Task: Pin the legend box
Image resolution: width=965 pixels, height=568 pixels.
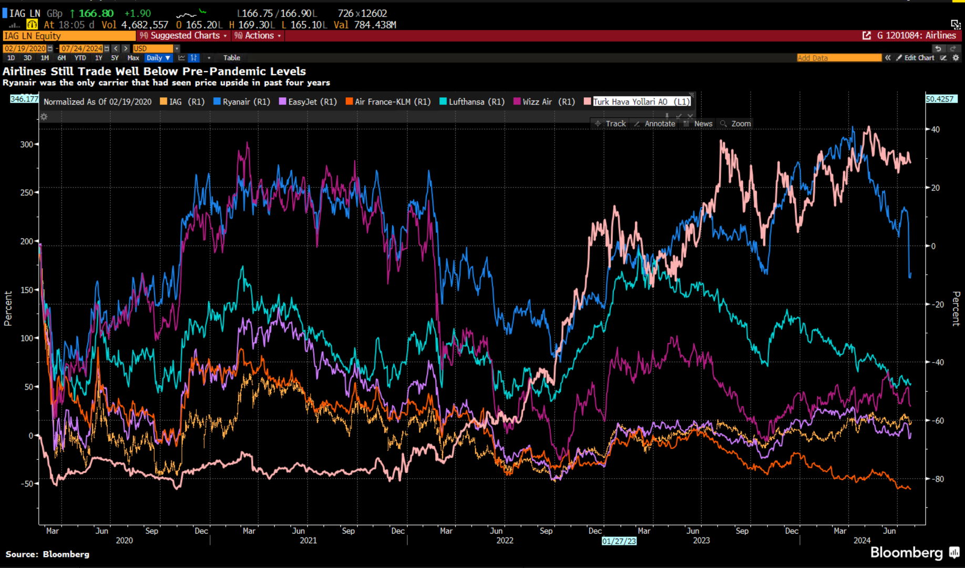Action: pyautogui.click(x=667, y=116)
